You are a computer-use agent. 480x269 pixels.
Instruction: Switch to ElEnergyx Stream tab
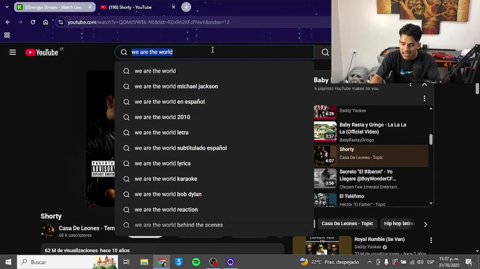(x=55, y=7)
